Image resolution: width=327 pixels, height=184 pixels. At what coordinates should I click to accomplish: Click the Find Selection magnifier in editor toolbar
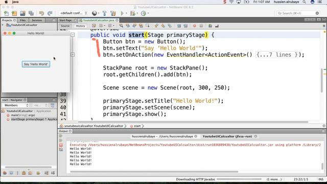[x=121, y=26]
